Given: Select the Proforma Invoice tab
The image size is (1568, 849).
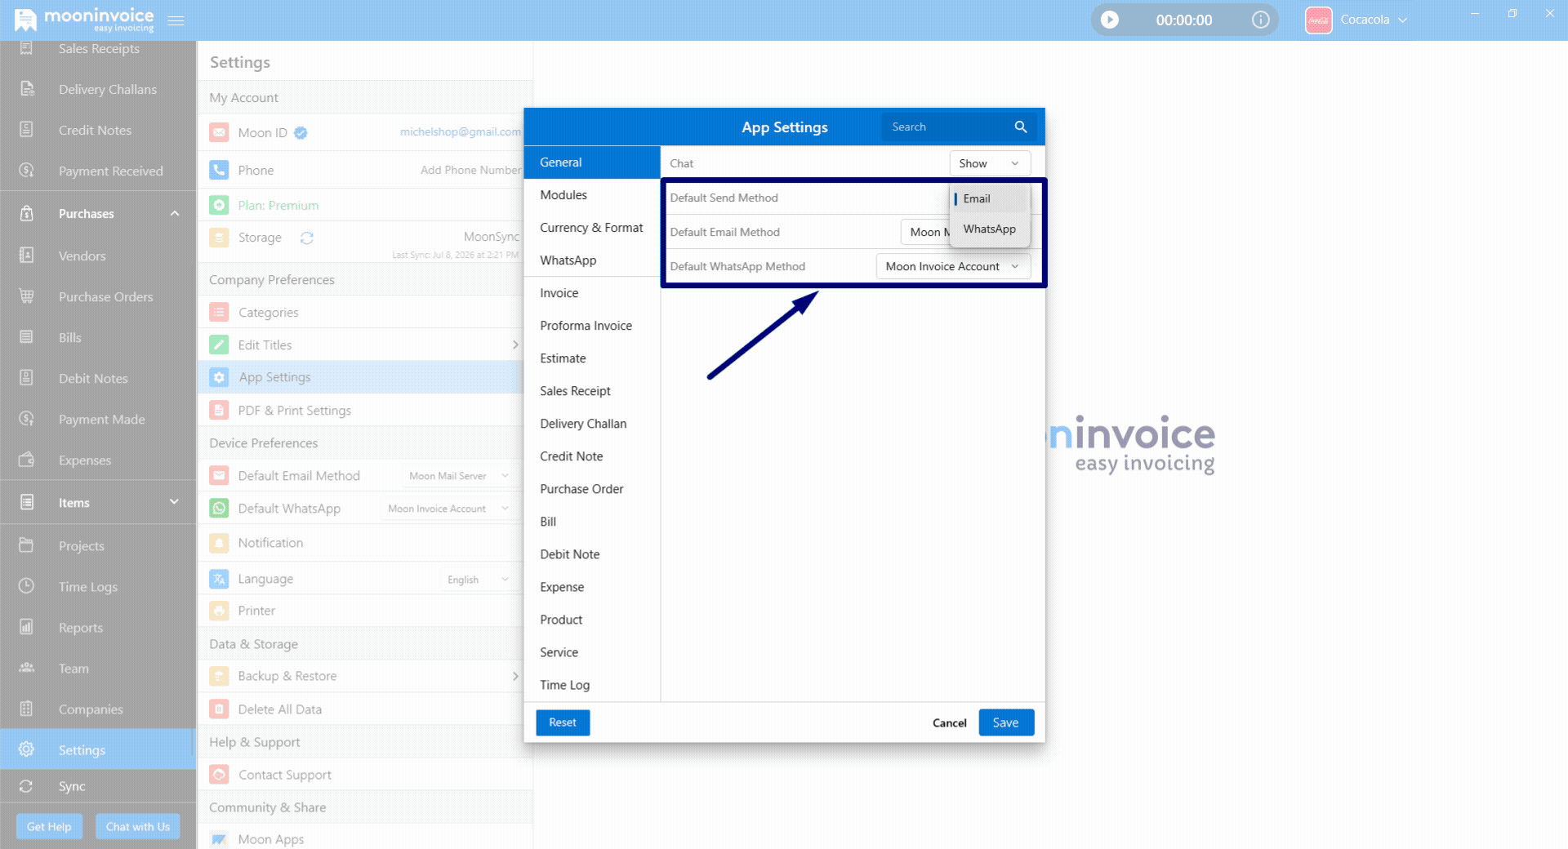Looking at the screenshot, I should [591, 326].
